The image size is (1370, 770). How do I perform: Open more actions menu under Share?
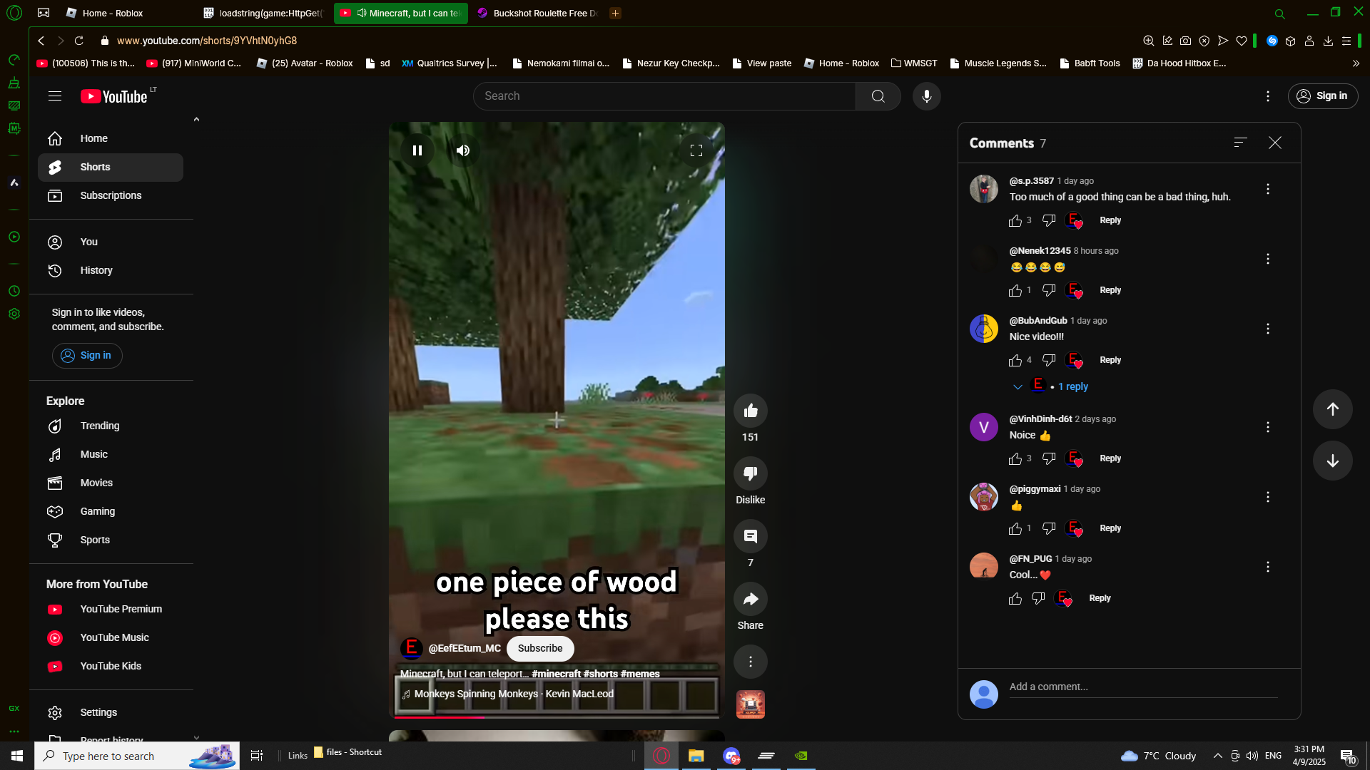pyautogui.click(x=751, y=662)
